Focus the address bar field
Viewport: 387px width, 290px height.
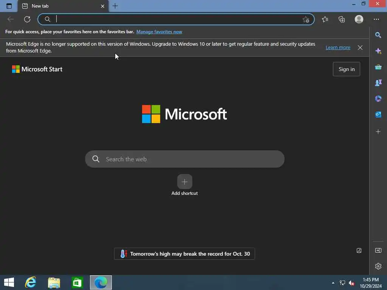click(176, 19)
